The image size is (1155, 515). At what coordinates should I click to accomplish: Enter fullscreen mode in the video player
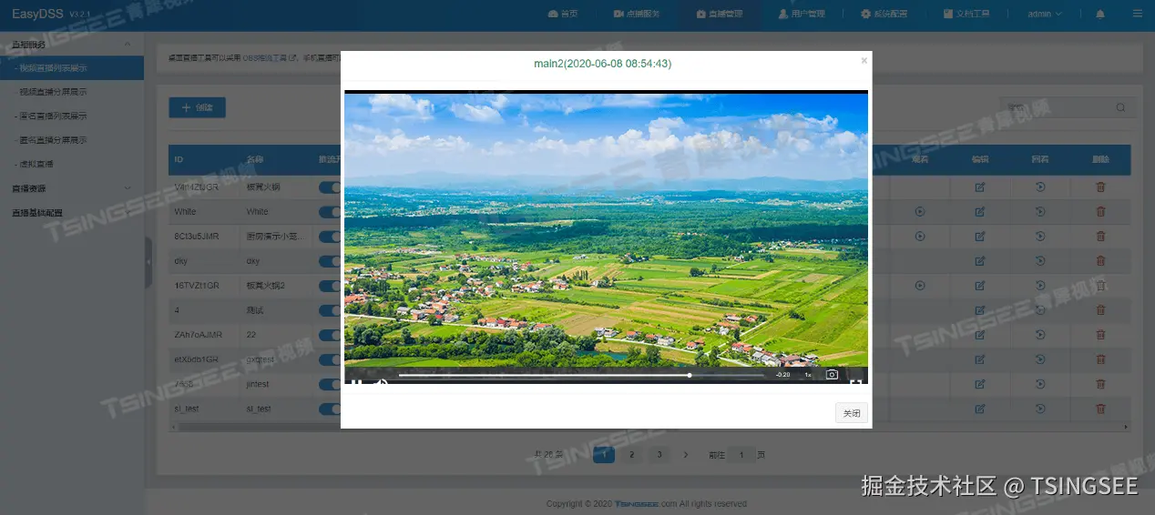tap(855, 382)
